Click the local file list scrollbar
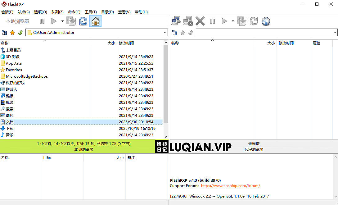 click(x=166, y=90)
